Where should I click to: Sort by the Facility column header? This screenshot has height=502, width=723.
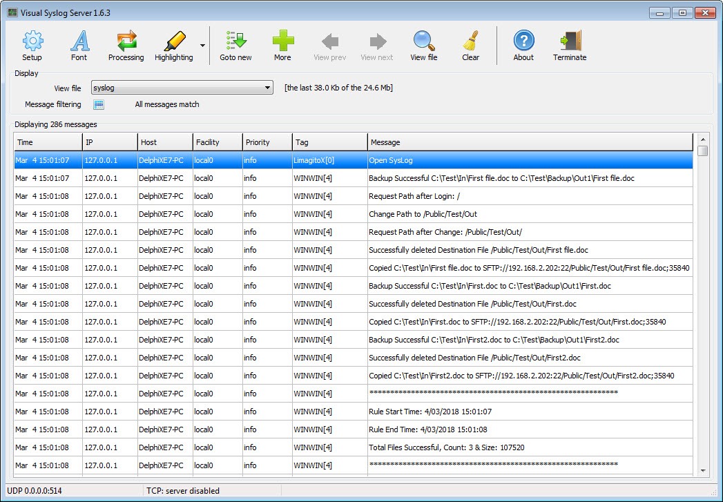218,142
